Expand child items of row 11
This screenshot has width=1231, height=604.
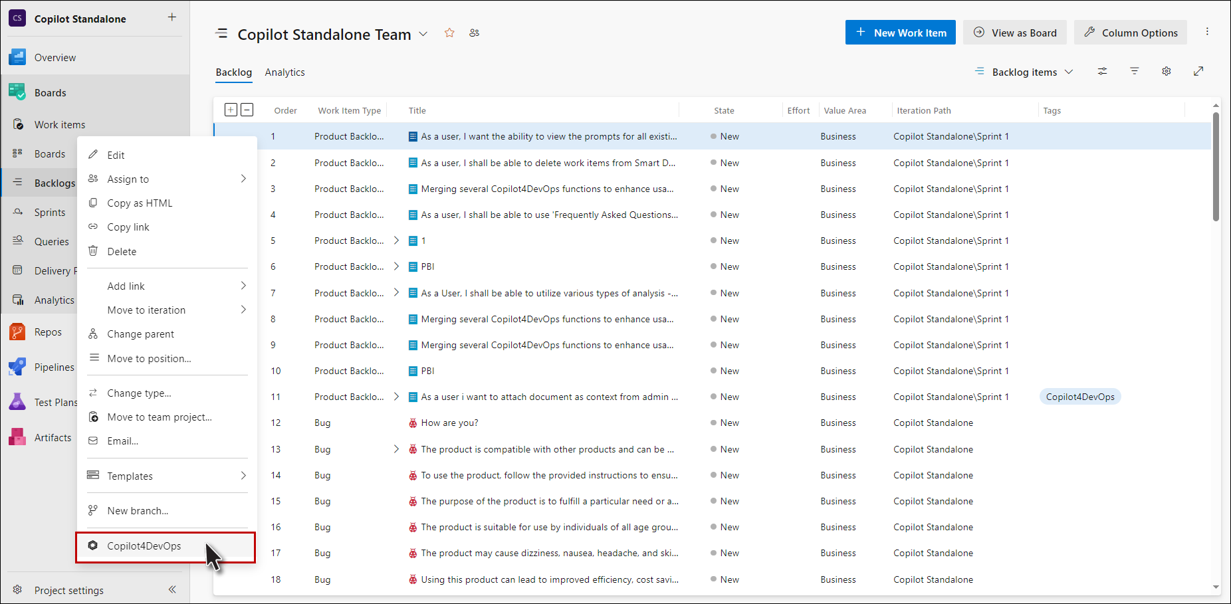click(x=396, y=397)
